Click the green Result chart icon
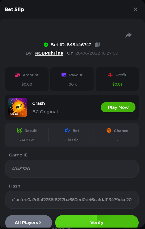This screenshot has width=145, height=229. (19, 130)
